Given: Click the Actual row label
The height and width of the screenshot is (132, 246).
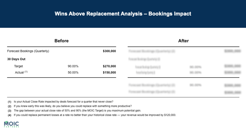Looking at the screenshot, I should click(19, 73).
